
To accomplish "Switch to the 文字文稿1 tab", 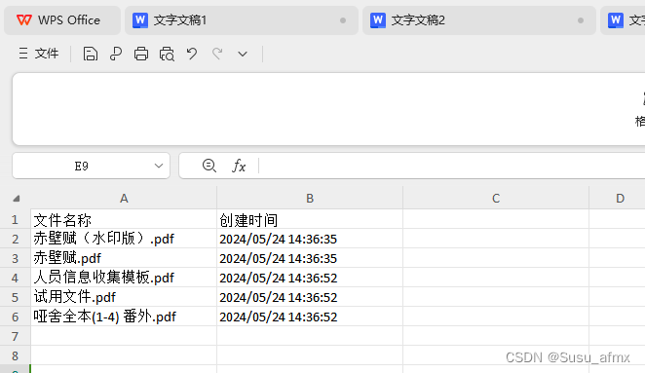I will tap(242, 20).
